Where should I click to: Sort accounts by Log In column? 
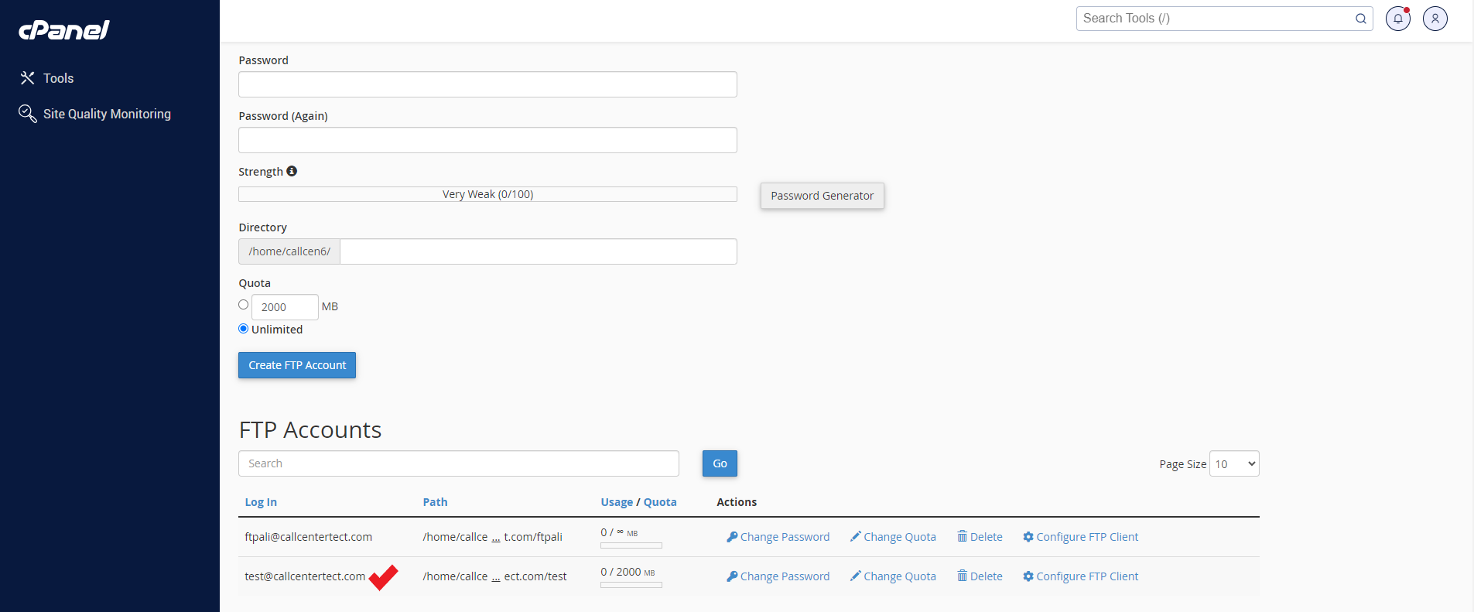[x=261, y=502]
